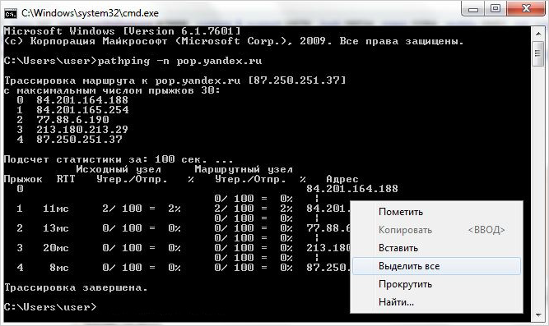Click the scrollbar up arrow
549x326 pixels.
(538, 34)
